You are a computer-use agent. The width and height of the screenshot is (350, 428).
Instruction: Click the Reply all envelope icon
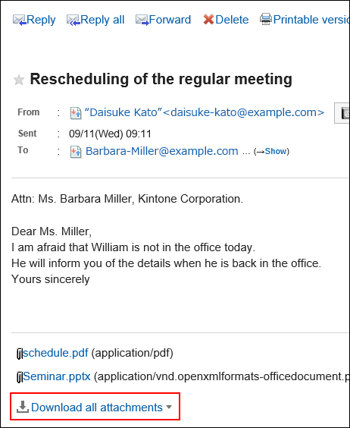73,20
